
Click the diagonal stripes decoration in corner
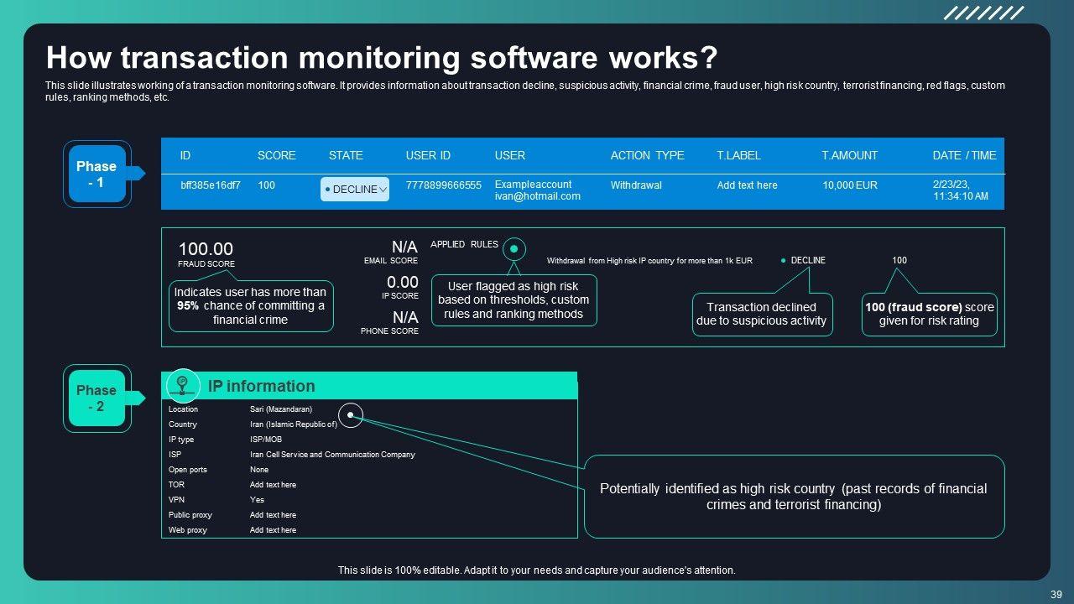[x=983, y=13]
